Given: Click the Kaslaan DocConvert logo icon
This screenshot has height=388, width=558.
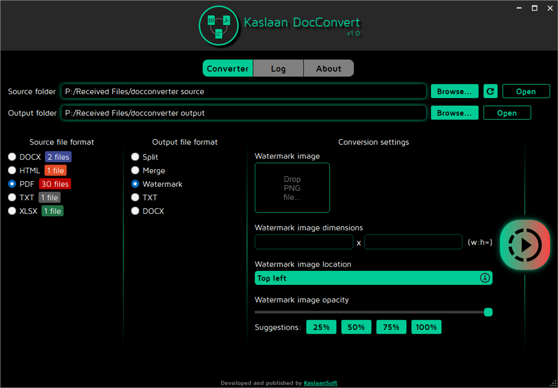Looking at the screenshot, I should [219, 25].
